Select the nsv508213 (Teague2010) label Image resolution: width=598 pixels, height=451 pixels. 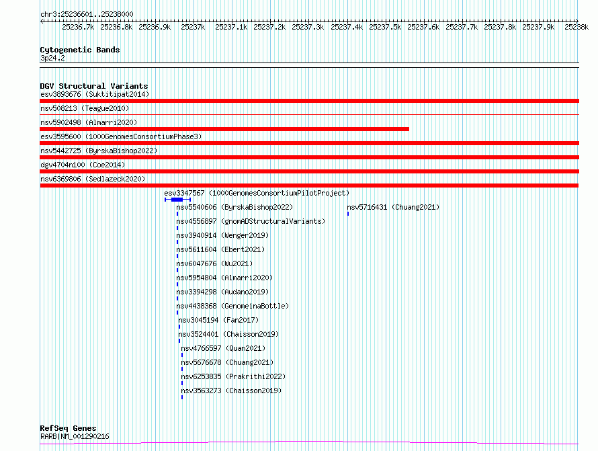[x=85, y=108]
